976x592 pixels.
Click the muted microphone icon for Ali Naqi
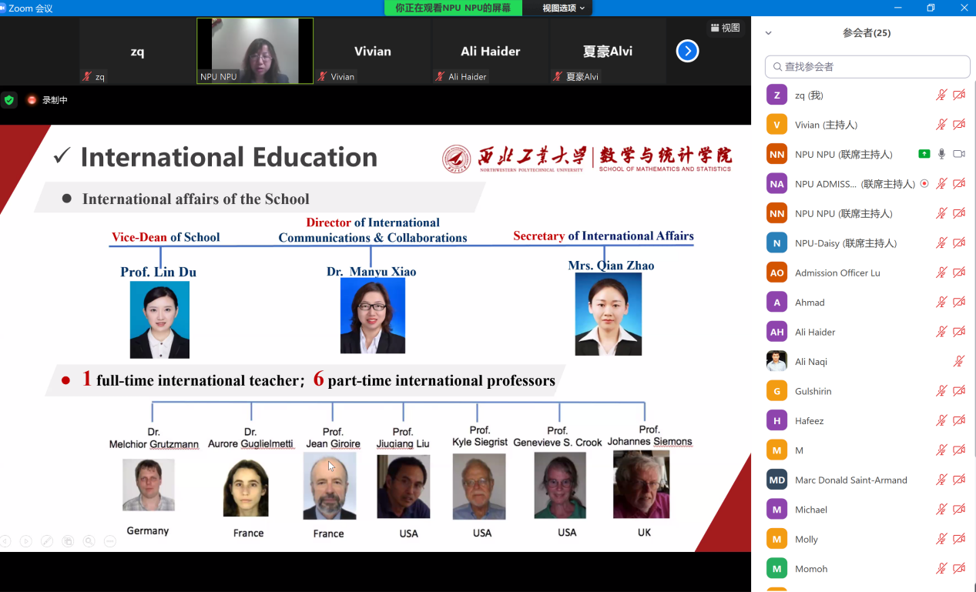click(959, 362)
